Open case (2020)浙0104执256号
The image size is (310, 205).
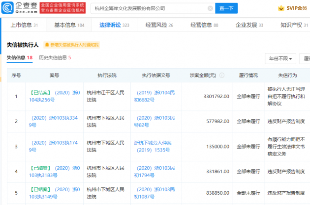click(x=54, y=96)
